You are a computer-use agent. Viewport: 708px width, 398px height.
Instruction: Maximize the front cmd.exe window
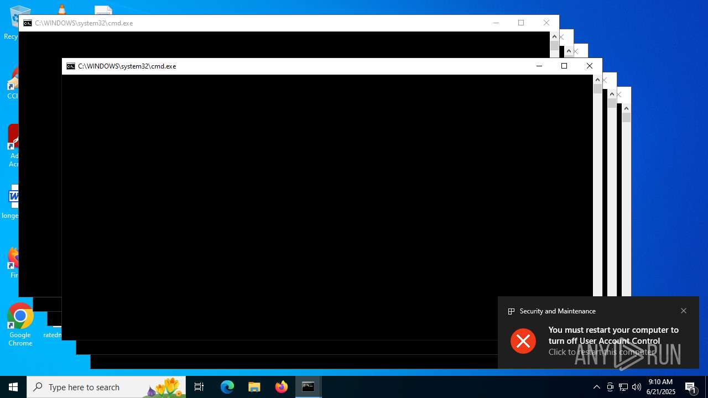click(564, 66)
